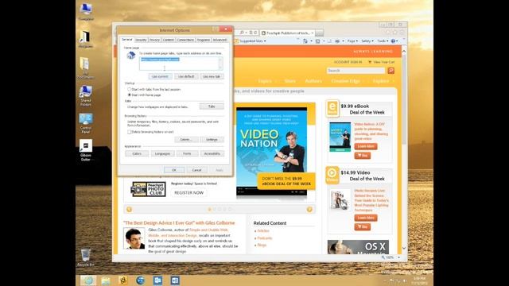The image size is (509, 286).
Task: Check 'Delete browsing history on exit'
Action: pos(129,132)
